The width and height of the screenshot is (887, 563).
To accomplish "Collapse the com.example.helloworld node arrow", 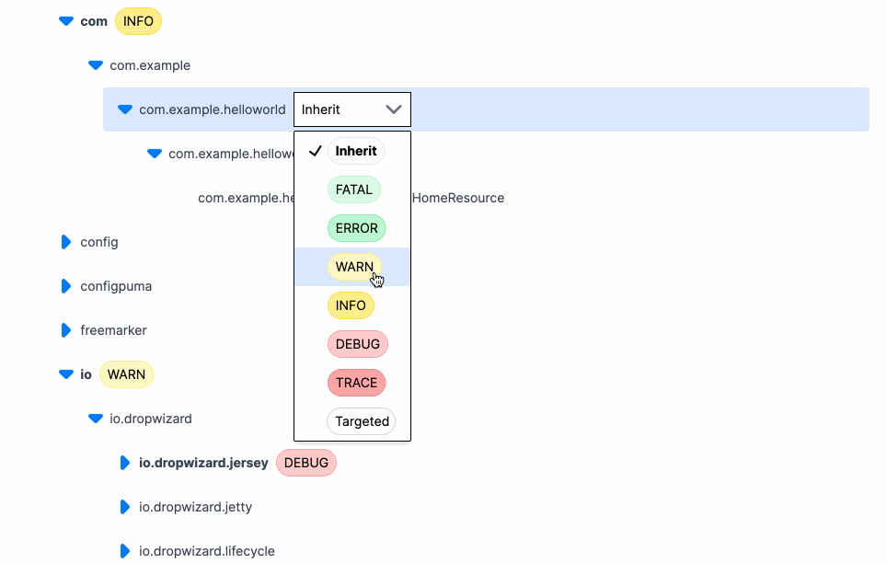I will pos(124,109).
